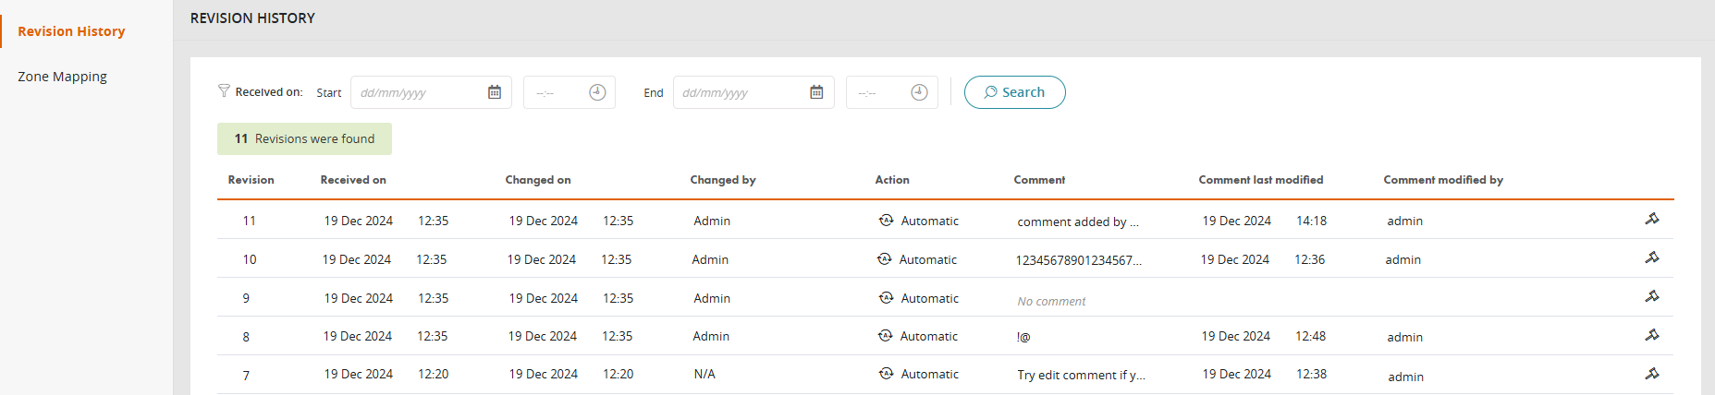This screenshot has height=395, width=1715.
Task: Open the End time clock picker
Action: pyautogui.click(x=919, y=92)
